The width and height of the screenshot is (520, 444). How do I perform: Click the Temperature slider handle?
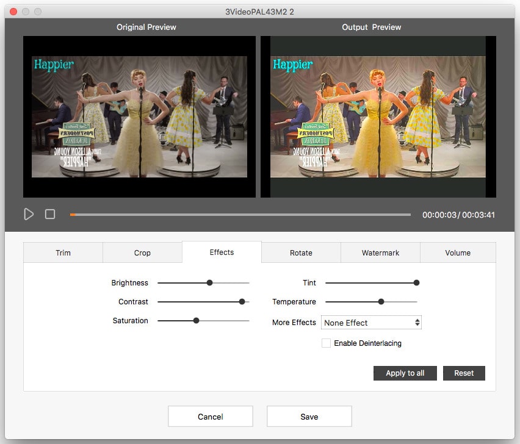click(x=381, y=302)
